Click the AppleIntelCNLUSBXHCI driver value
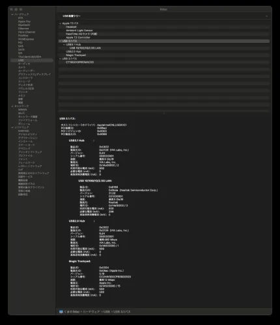This screenshot has width=280, height=325. [112, 125]
